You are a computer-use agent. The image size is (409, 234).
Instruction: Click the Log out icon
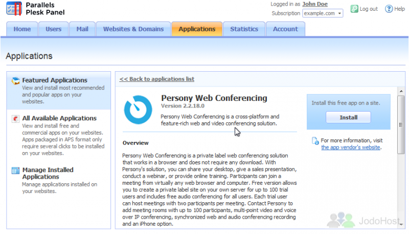tap(354, 9)
